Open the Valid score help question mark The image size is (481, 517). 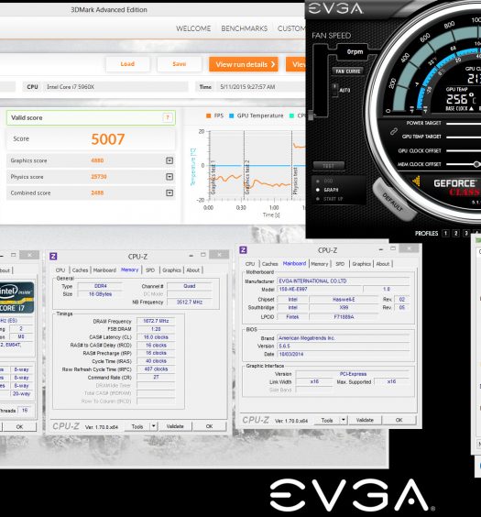[x=168, y=117]
